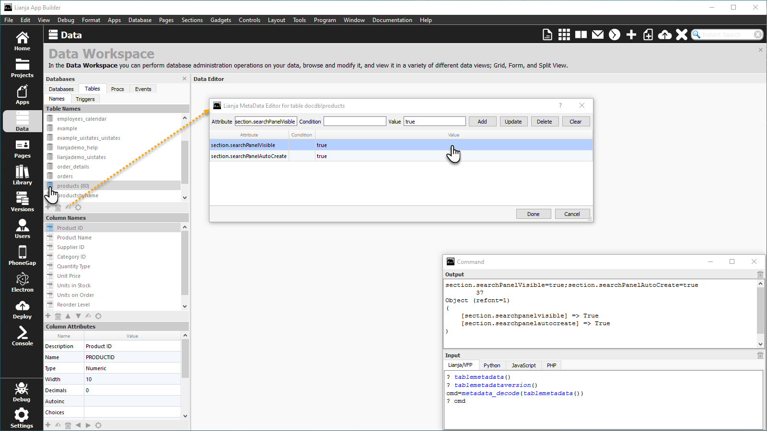Close the Databases panel with its X

pos(185,79)
